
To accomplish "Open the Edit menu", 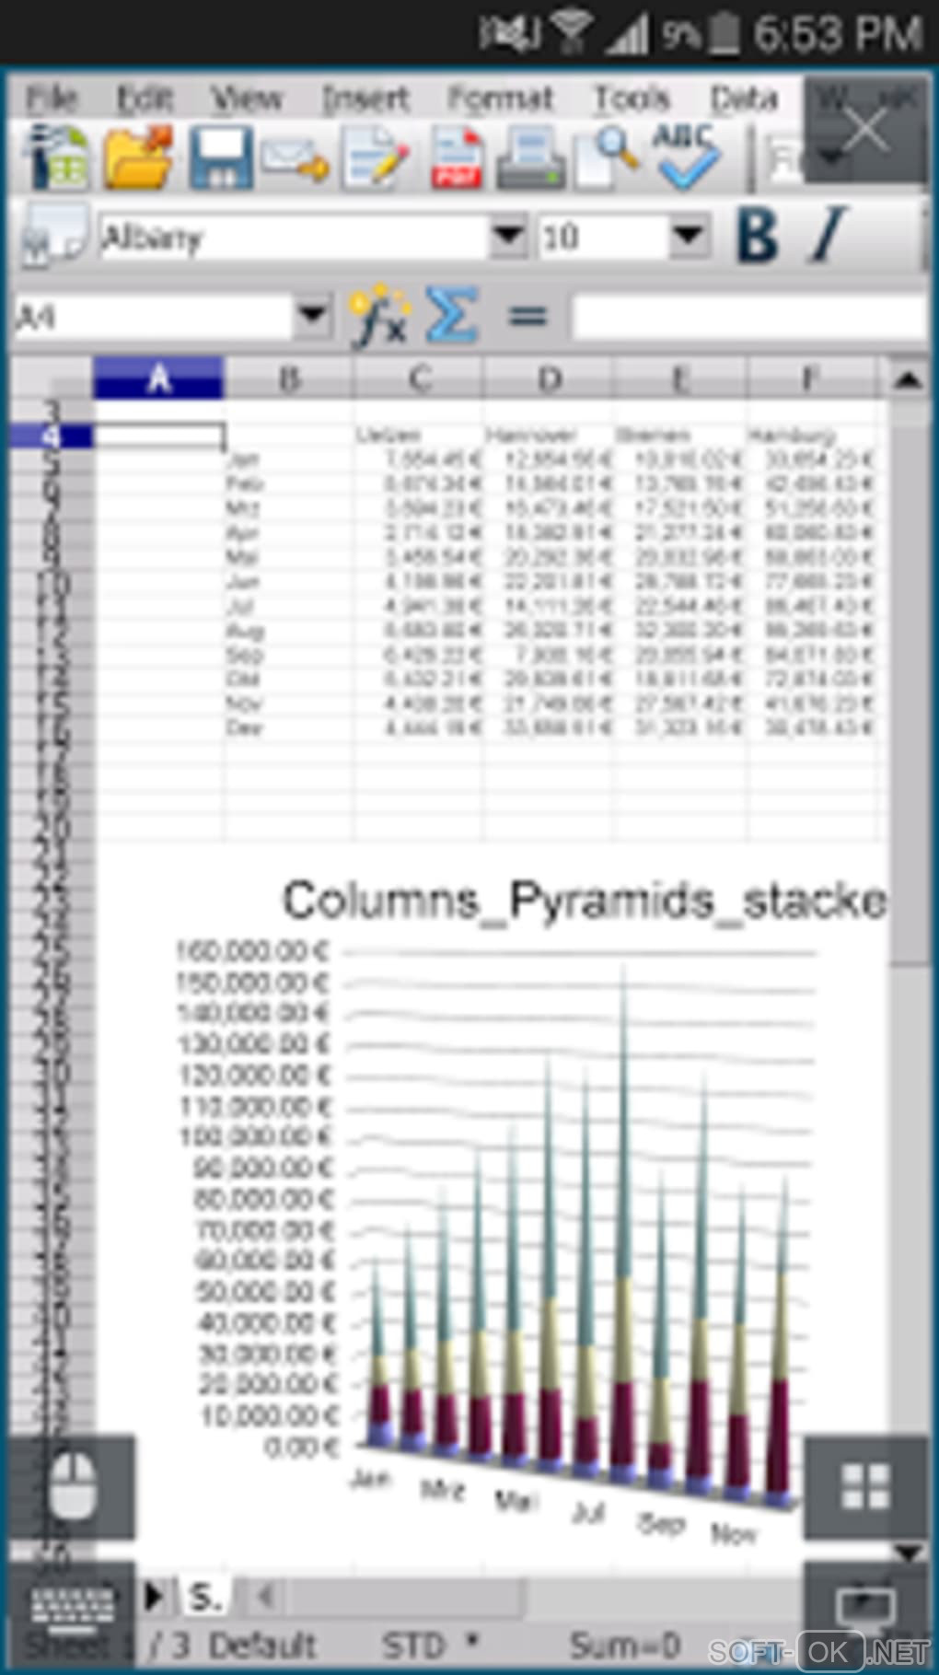I will coord(145,98).
